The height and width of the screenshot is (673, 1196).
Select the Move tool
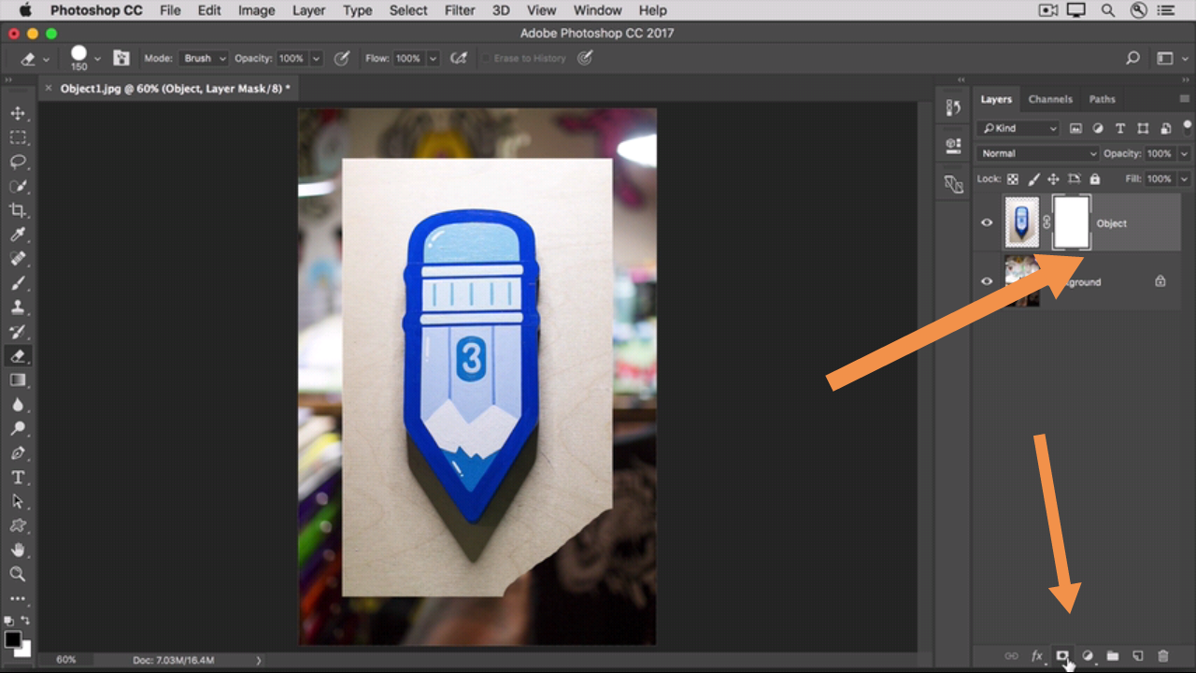pyautogui.click(x=18, y=113)
